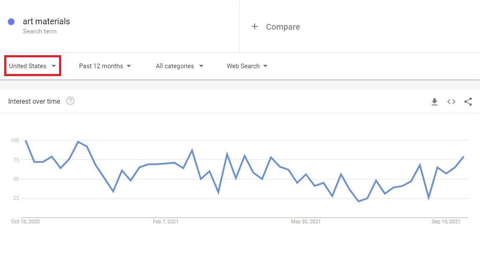Click the caret beside Web Search
Image resolution: width=480 pixels, height=253 pixels.
266,66
